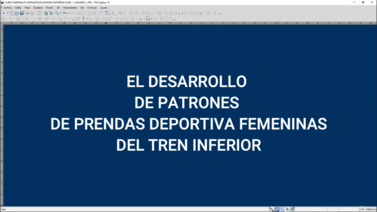377x212 pixels.
Task: Toggle the dotted line icon in status bar
Action: 282,210
